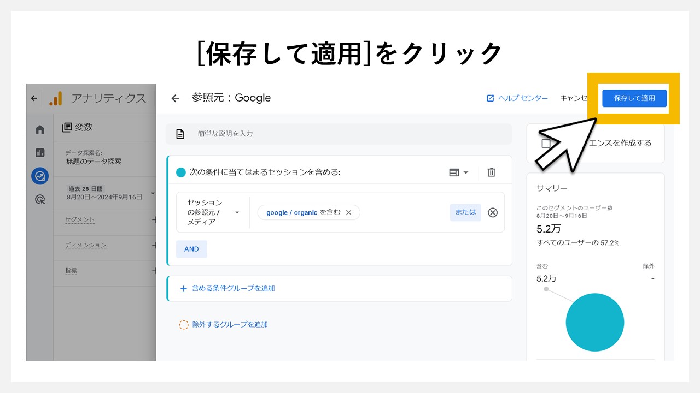Open the Advertising section icon
The width and height of the screenshot is (700, 393).
[x=39, y=198]
